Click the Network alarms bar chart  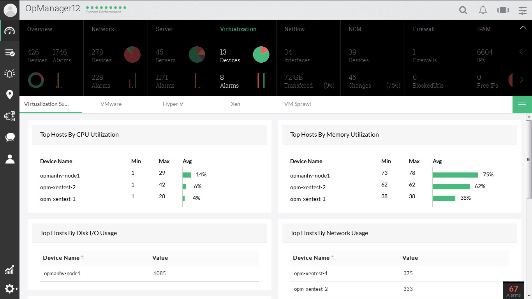pyautogui.click(x=132, y=81)
